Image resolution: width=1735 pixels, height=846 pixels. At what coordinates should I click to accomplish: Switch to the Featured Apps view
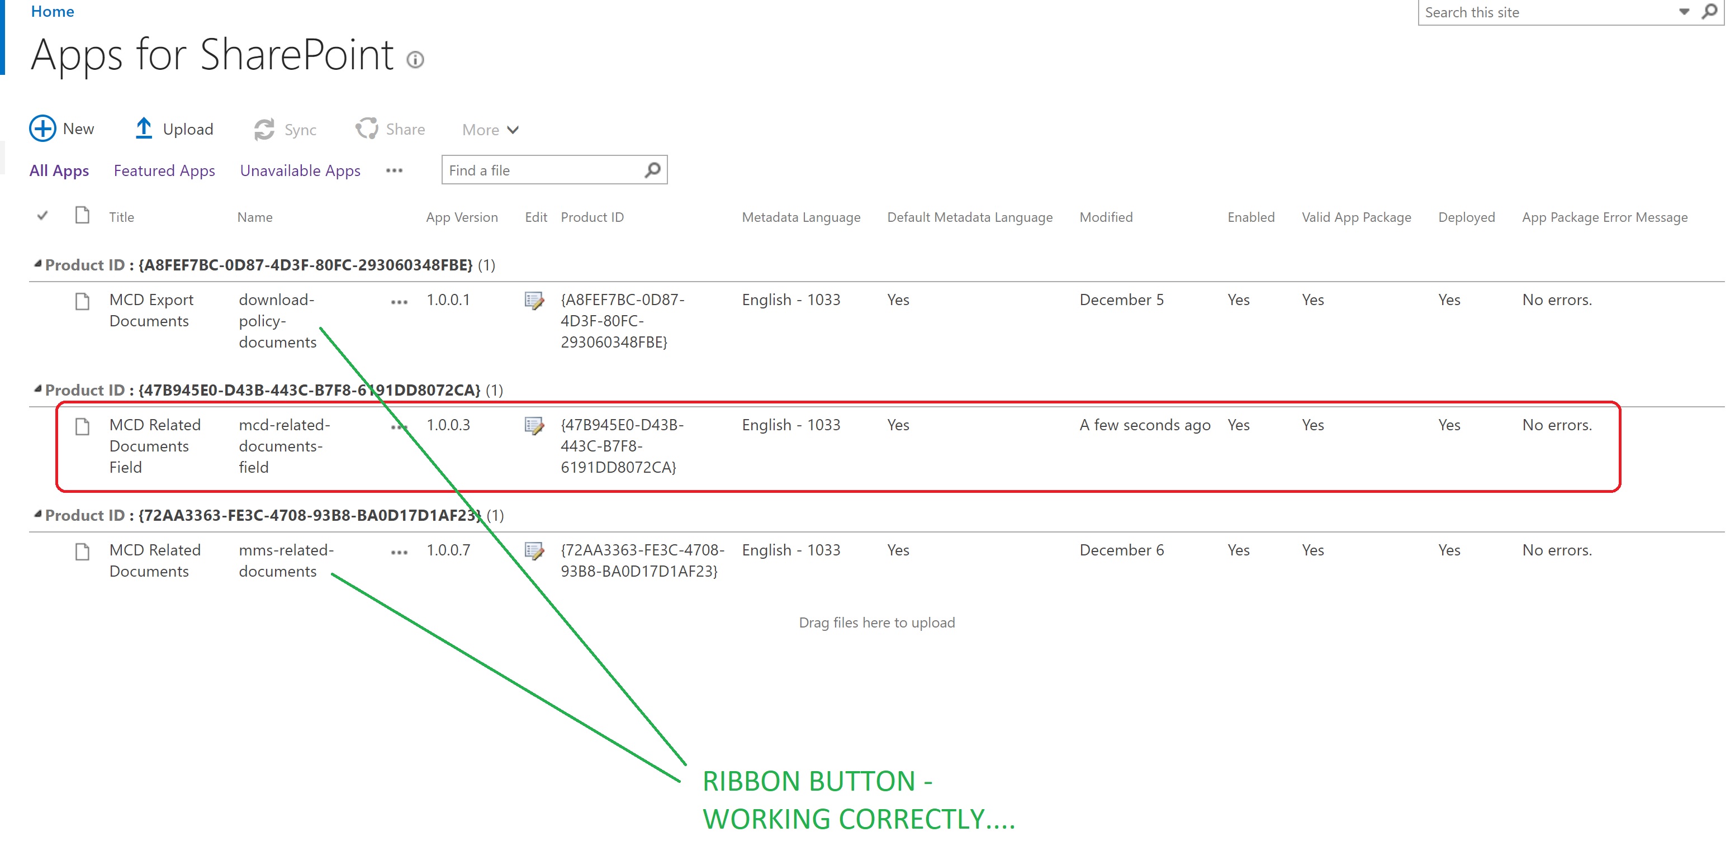point(164,170)
